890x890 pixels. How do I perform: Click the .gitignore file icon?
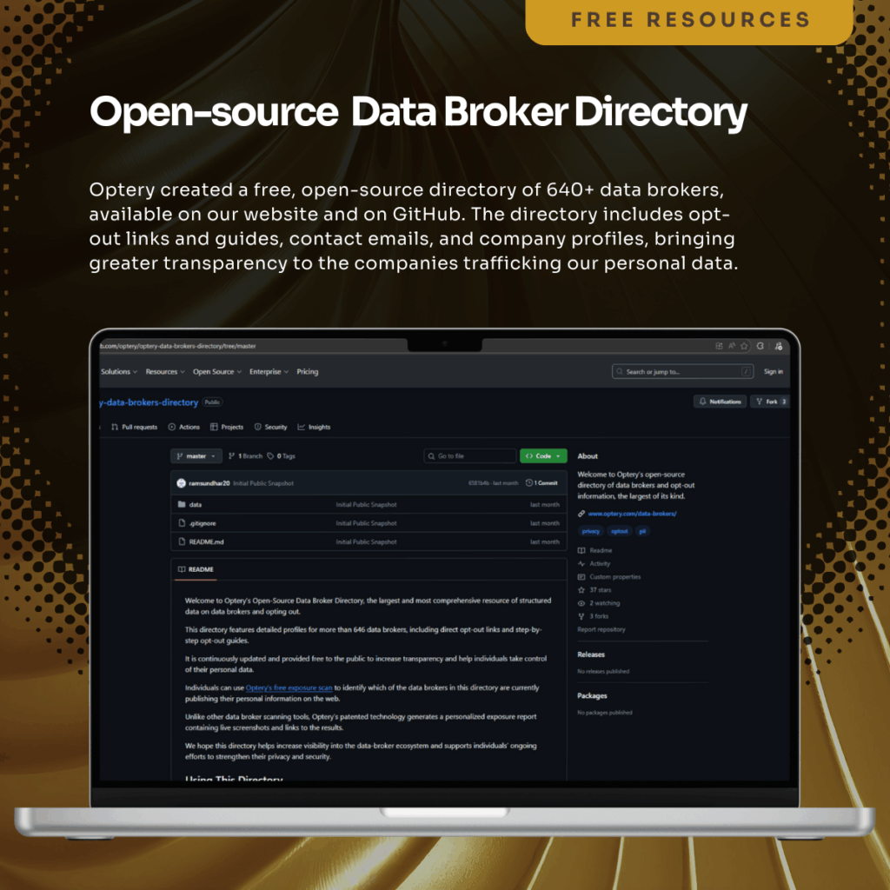tap(182, 523)
